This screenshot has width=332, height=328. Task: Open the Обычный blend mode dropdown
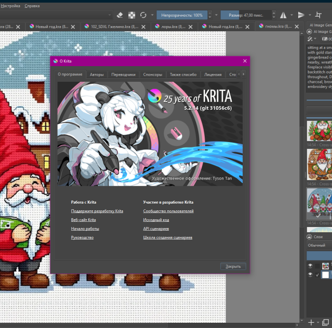pos(319,245)
